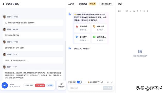Click the last icon in notes toolbar
165x93 pixels.
tap(147, 11)
